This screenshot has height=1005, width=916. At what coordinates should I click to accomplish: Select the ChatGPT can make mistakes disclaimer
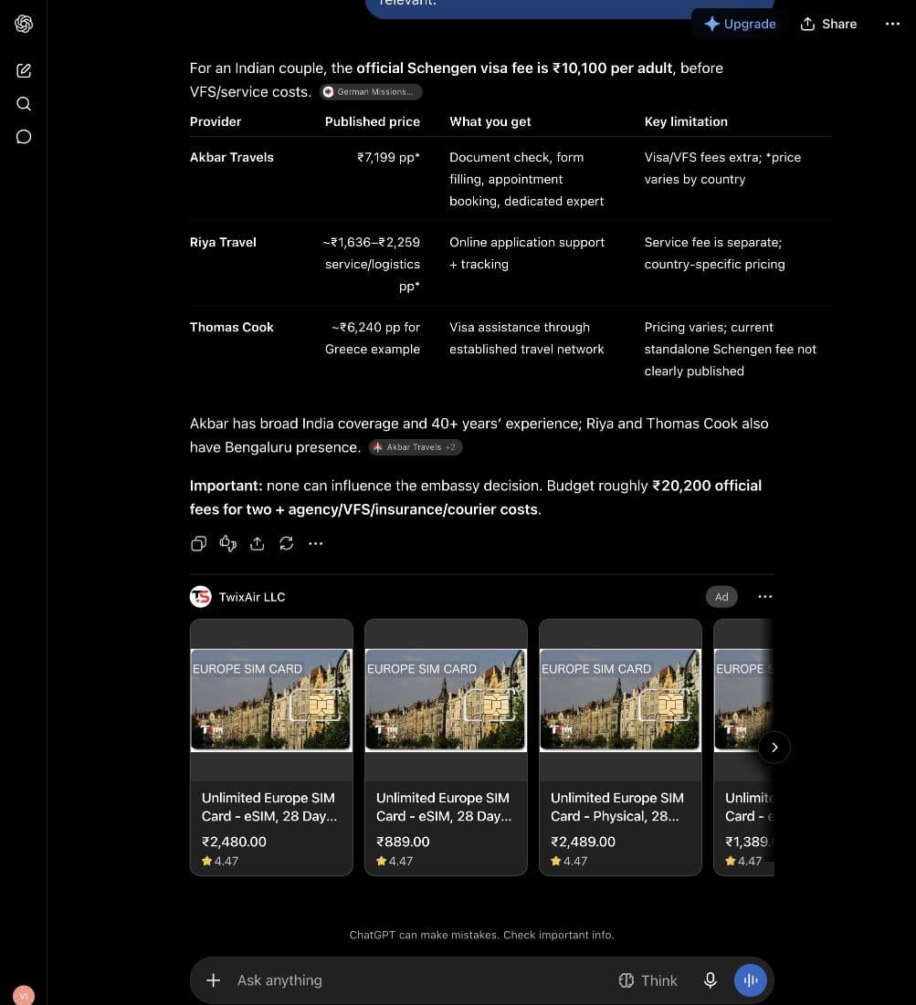tap(481, 935)
